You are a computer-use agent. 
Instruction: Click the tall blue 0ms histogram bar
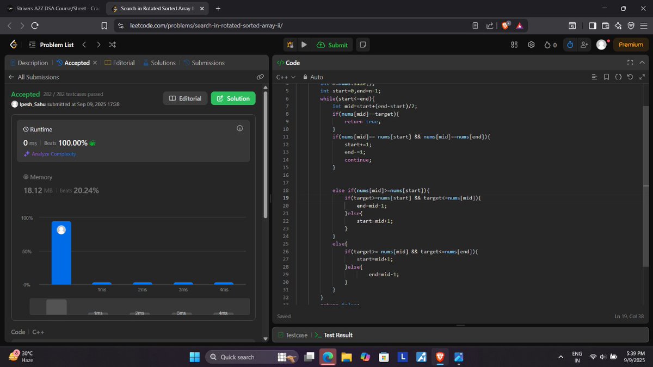61,253
